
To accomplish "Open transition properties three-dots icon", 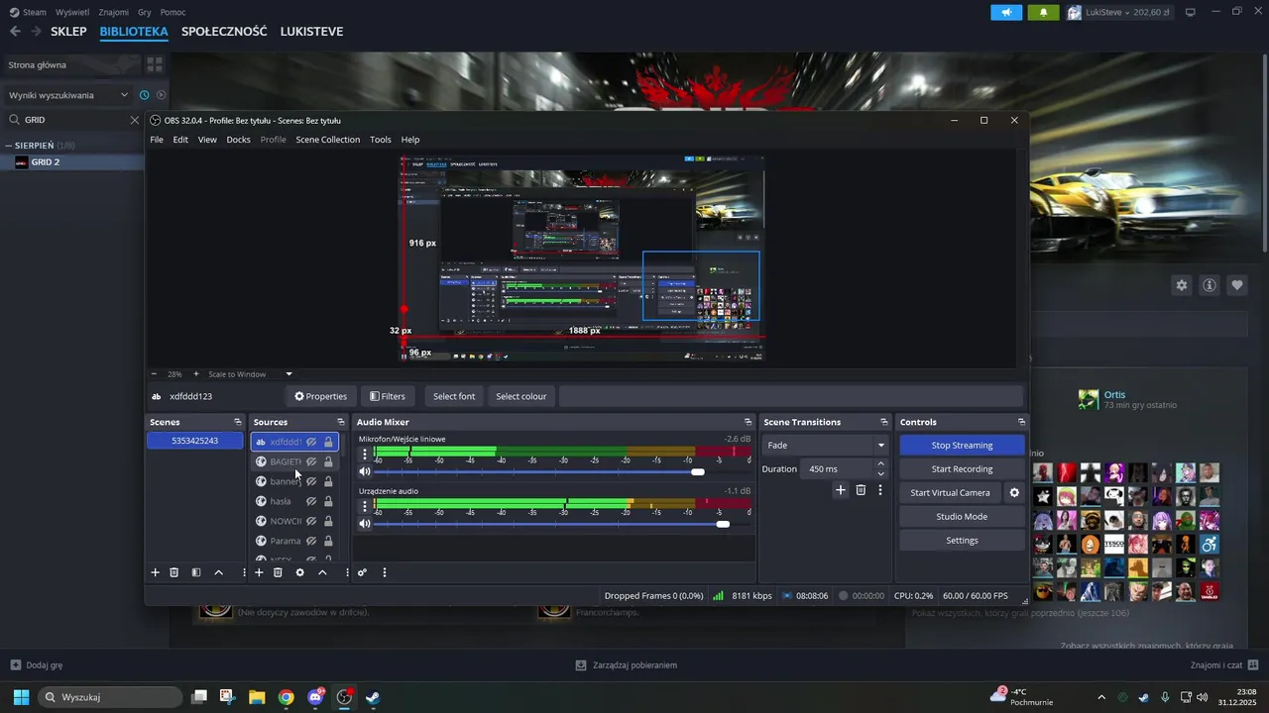I will [x=880, y=490].
